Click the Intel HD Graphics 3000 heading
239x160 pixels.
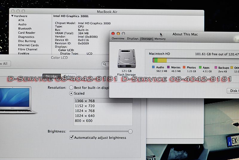[x=71, y=16]
